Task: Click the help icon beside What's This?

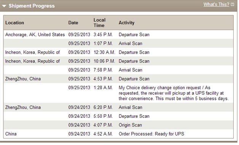Action: pyautogui.click(x=232, y=5)
